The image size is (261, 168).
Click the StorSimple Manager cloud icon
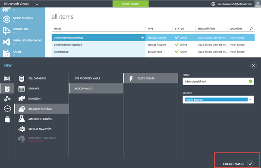point(22,139)
